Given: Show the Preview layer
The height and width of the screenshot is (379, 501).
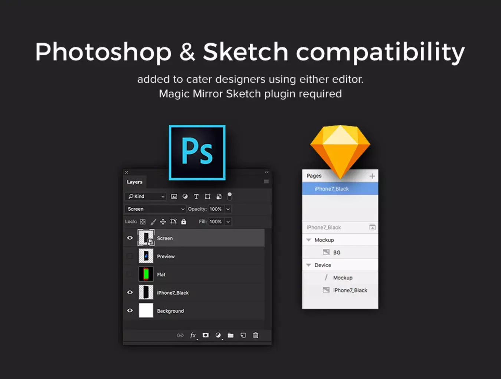Looking at the screenshot, I should pos(130,256).
